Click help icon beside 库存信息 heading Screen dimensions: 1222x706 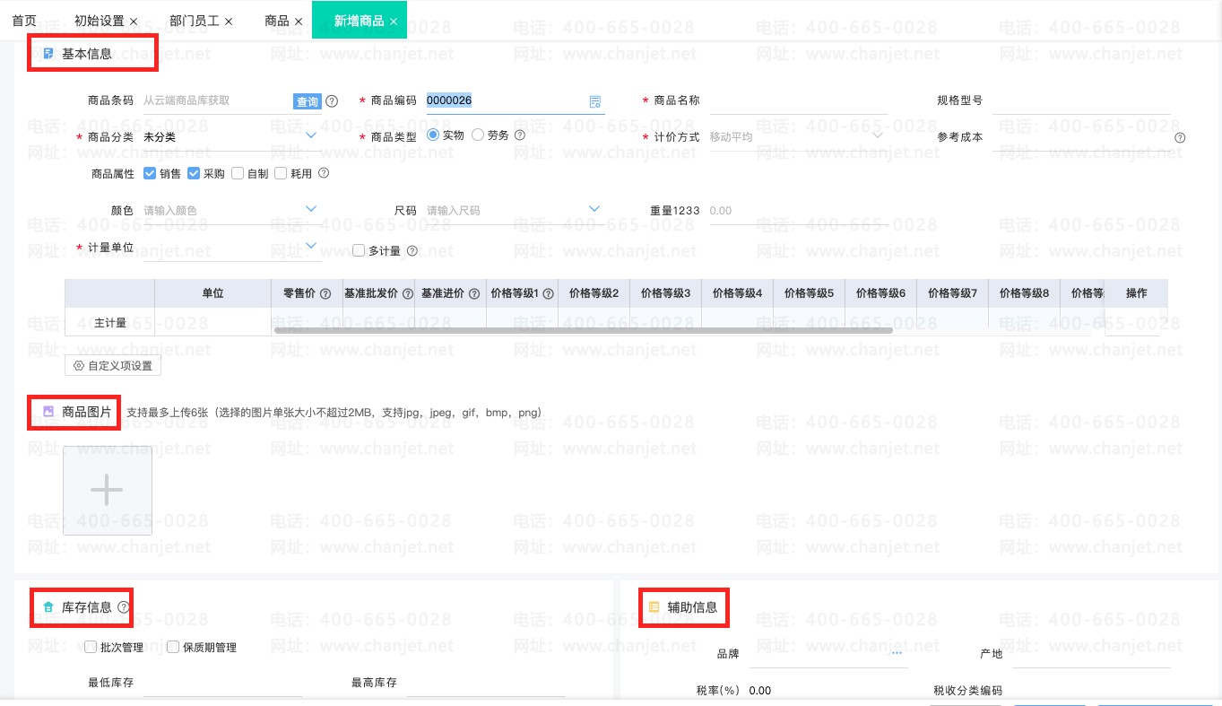pos(124,607)
